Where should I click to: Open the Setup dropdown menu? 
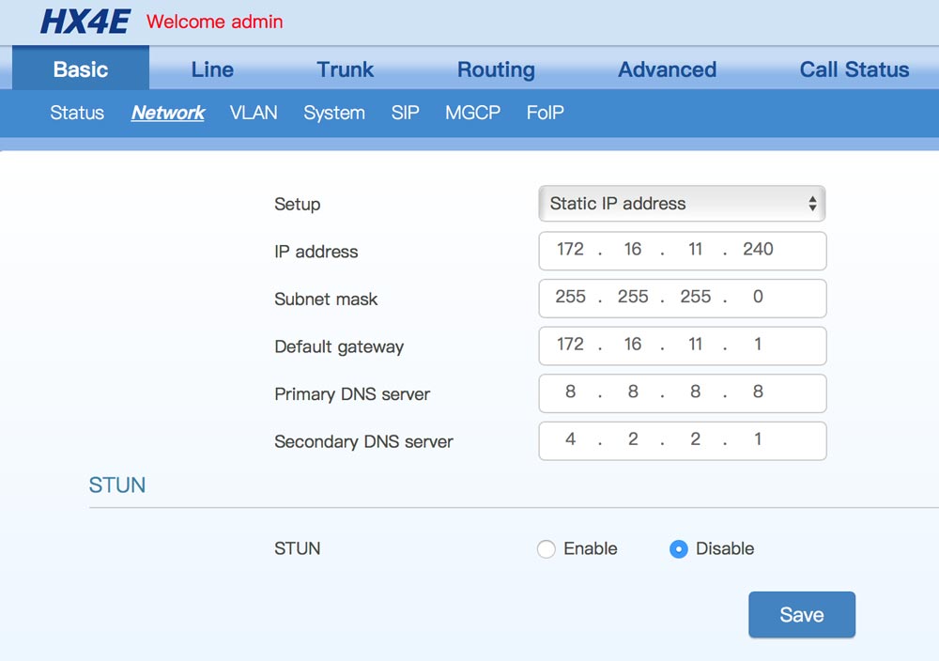(682, 204)
